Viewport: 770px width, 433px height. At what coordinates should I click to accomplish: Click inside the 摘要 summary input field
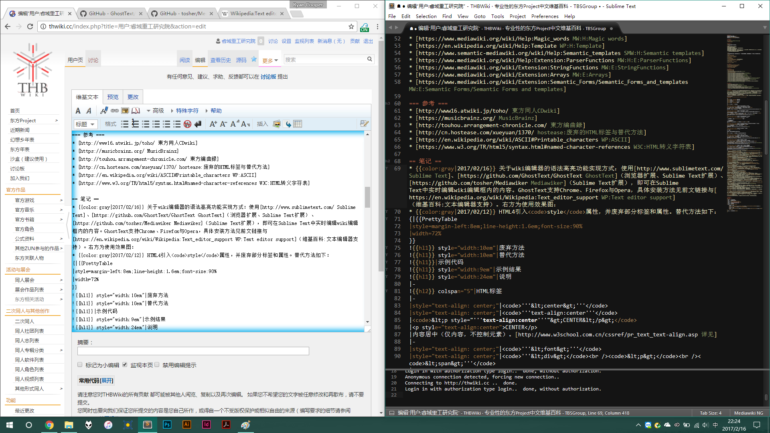coord(193,351)
